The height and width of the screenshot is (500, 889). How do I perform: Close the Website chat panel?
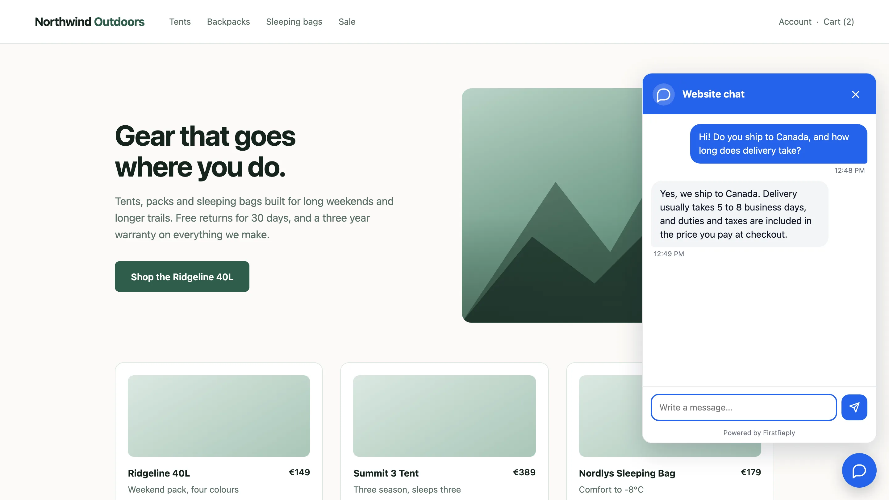click(855, 94)
